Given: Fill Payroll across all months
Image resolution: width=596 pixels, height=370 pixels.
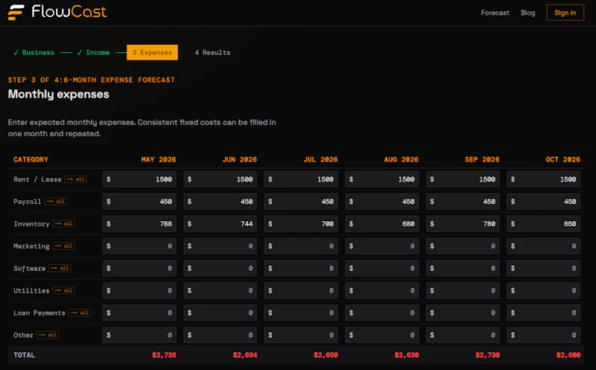Looking at the screenshot, I should (x=56, y=201).
